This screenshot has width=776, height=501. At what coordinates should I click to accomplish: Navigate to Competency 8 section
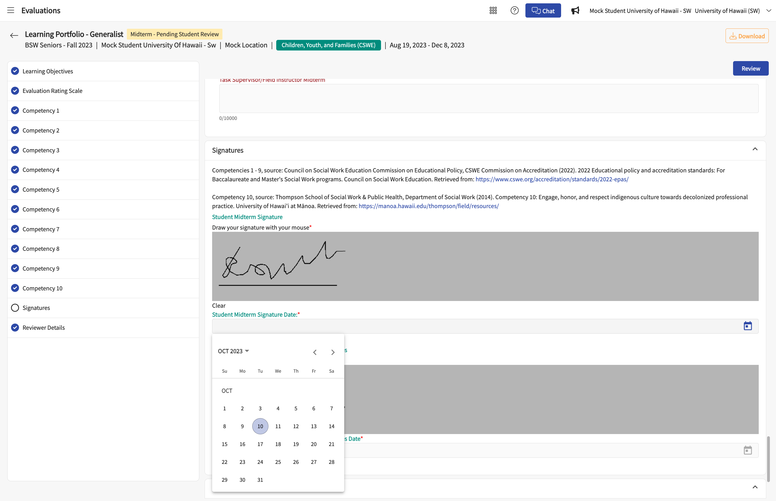(103, 249)
